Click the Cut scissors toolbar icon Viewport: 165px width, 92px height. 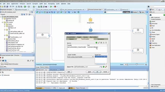(x=16, y=7)
